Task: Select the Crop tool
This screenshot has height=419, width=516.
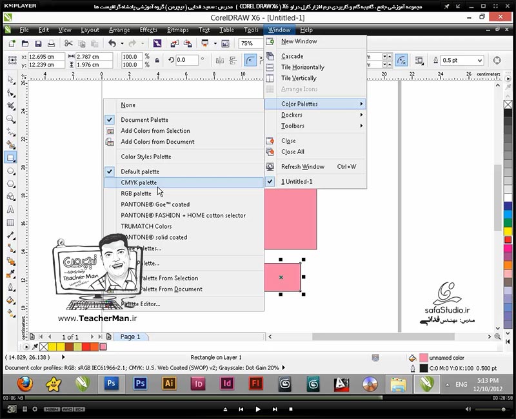Action: tap(11, 106)
